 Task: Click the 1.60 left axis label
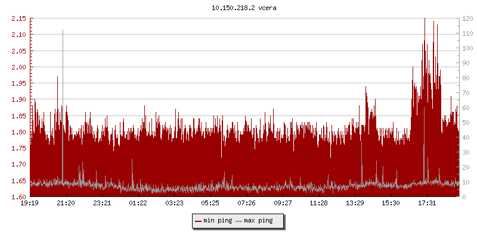(x=18, y=197)
